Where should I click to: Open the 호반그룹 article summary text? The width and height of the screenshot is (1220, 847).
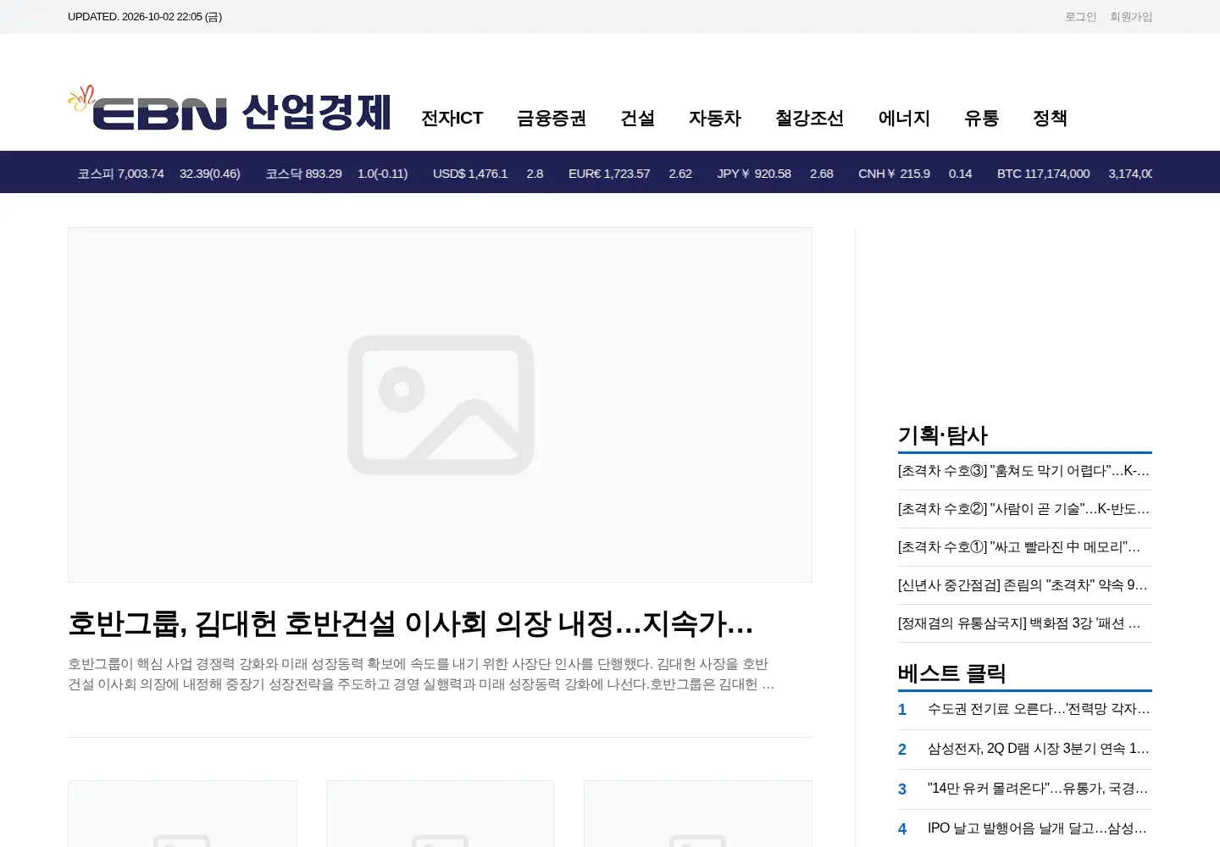point(421,674)
